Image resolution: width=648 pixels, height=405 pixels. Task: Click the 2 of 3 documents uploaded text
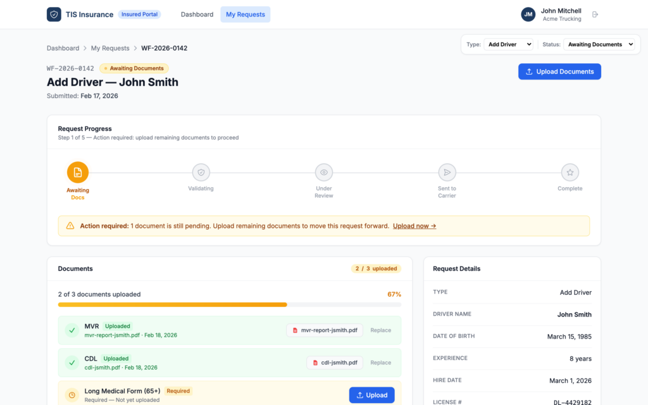pos(99,294)
